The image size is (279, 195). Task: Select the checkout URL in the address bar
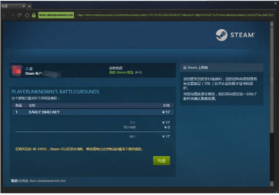[175, 15]
